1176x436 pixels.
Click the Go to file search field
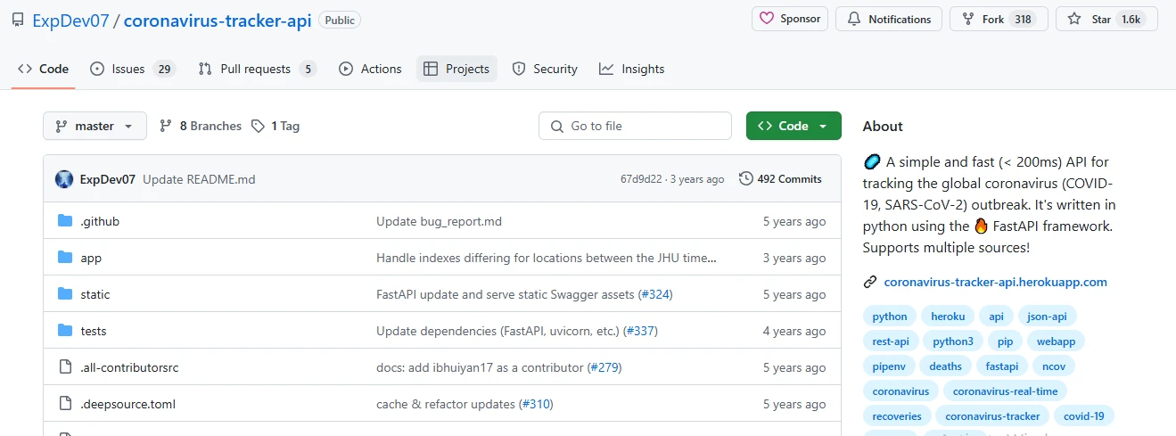635,126
